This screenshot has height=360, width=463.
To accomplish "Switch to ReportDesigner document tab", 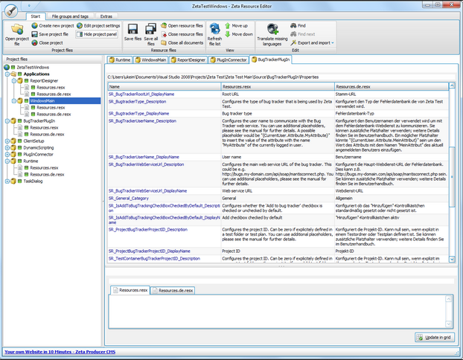I will pos(188,60).
